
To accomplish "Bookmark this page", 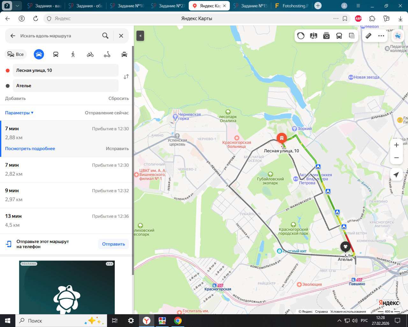I will pyautogui.click(x=345, y=19).
